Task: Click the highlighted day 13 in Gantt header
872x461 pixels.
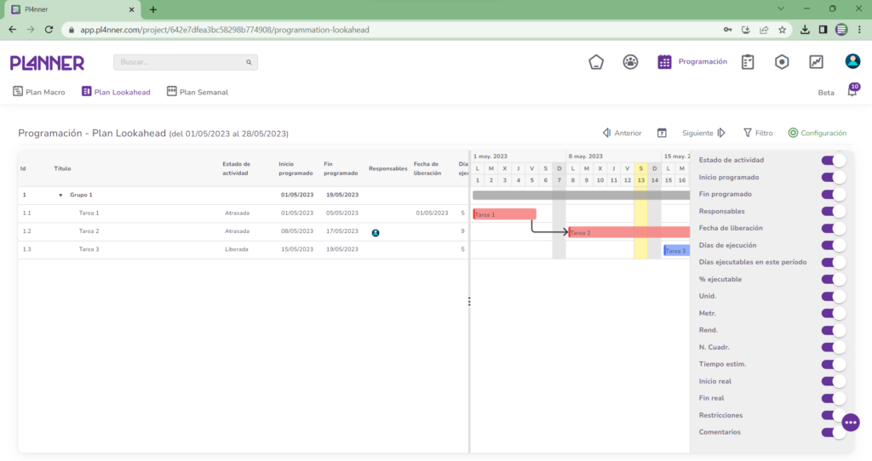Action: point(640,180)
